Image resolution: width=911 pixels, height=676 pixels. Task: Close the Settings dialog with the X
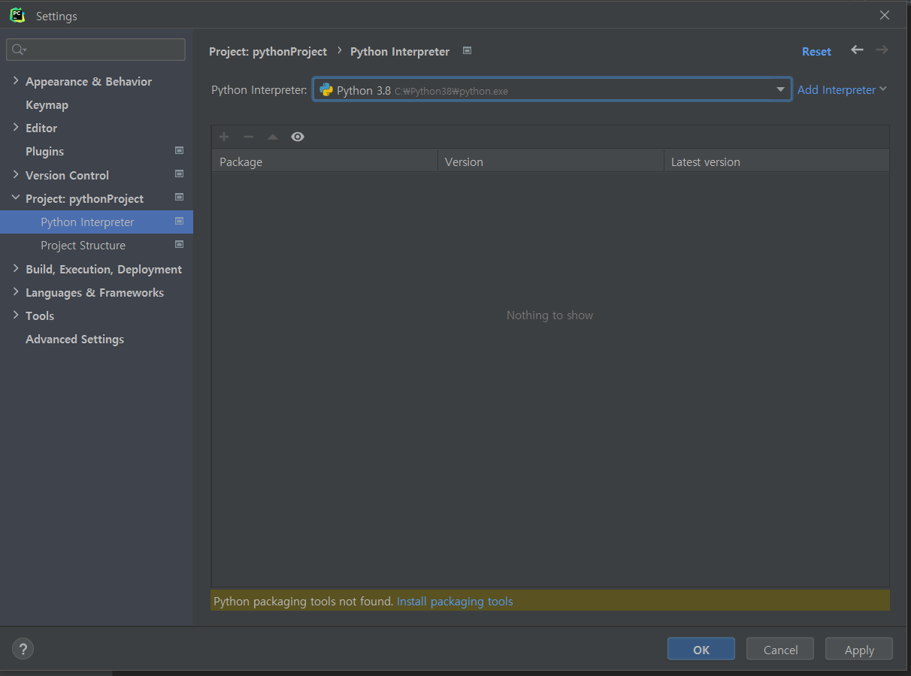[885, 15]
